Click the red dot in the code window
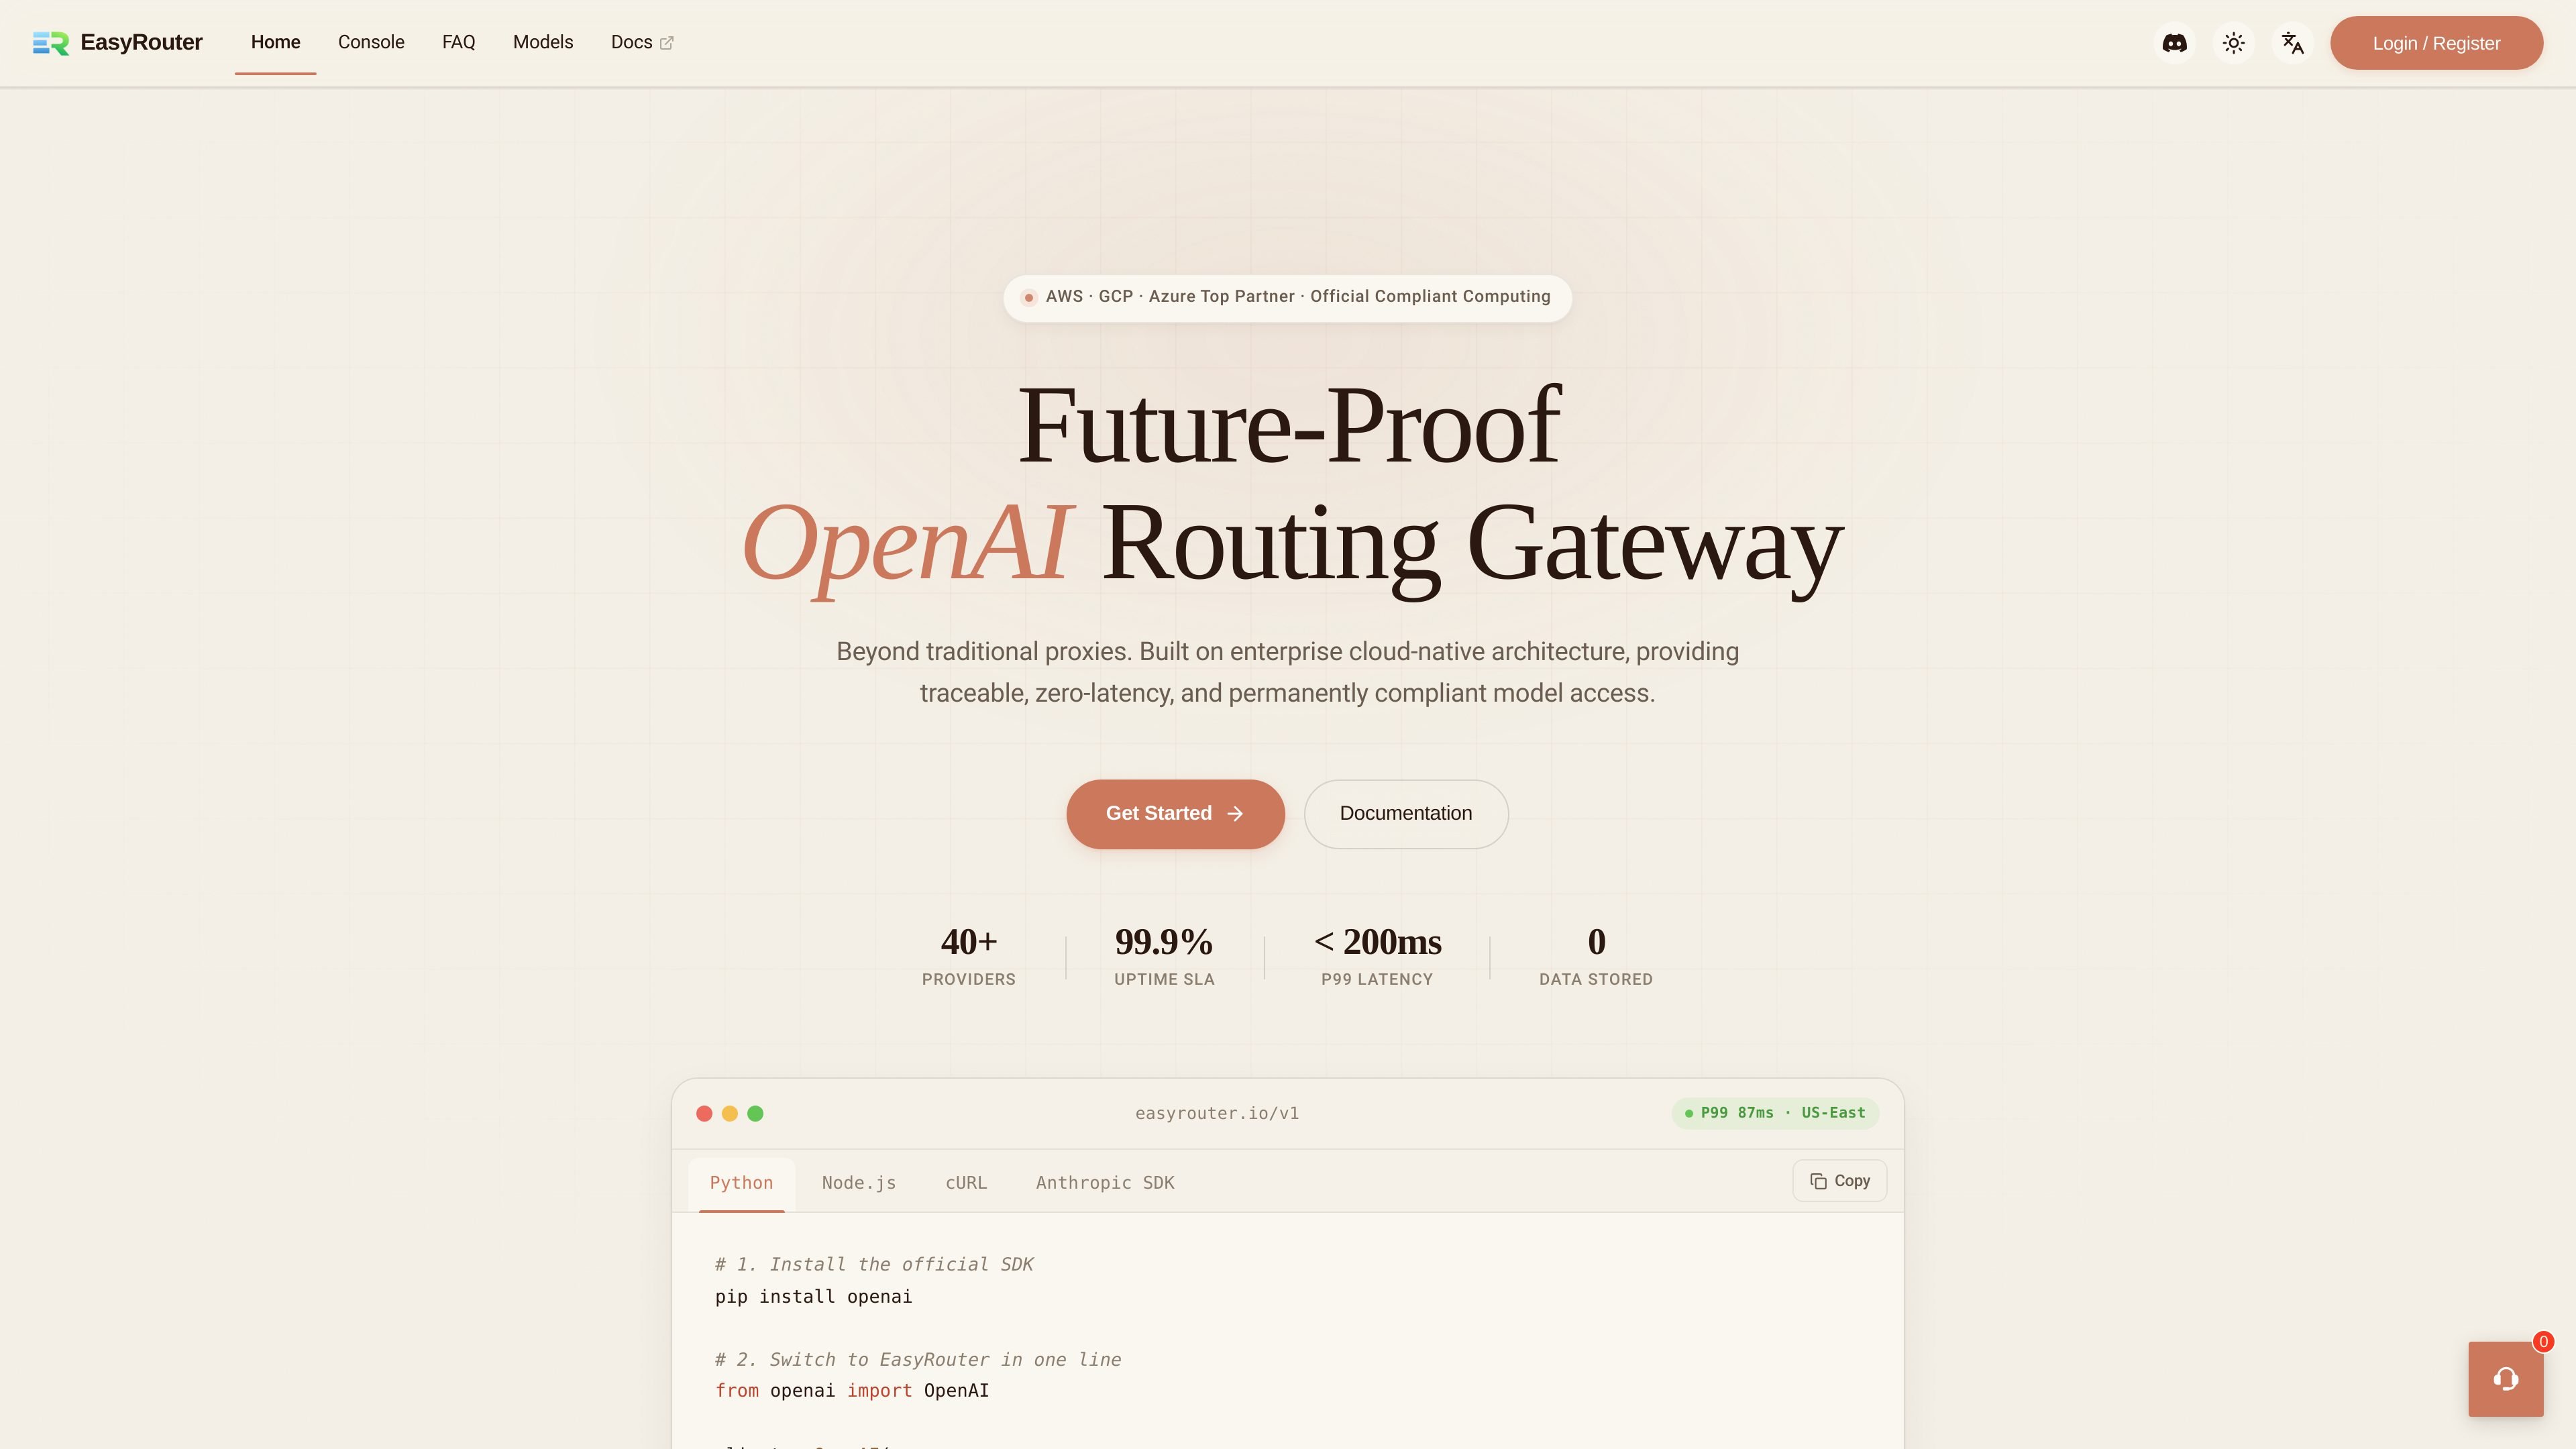 pyautogui.click(x=704, y=1114)
